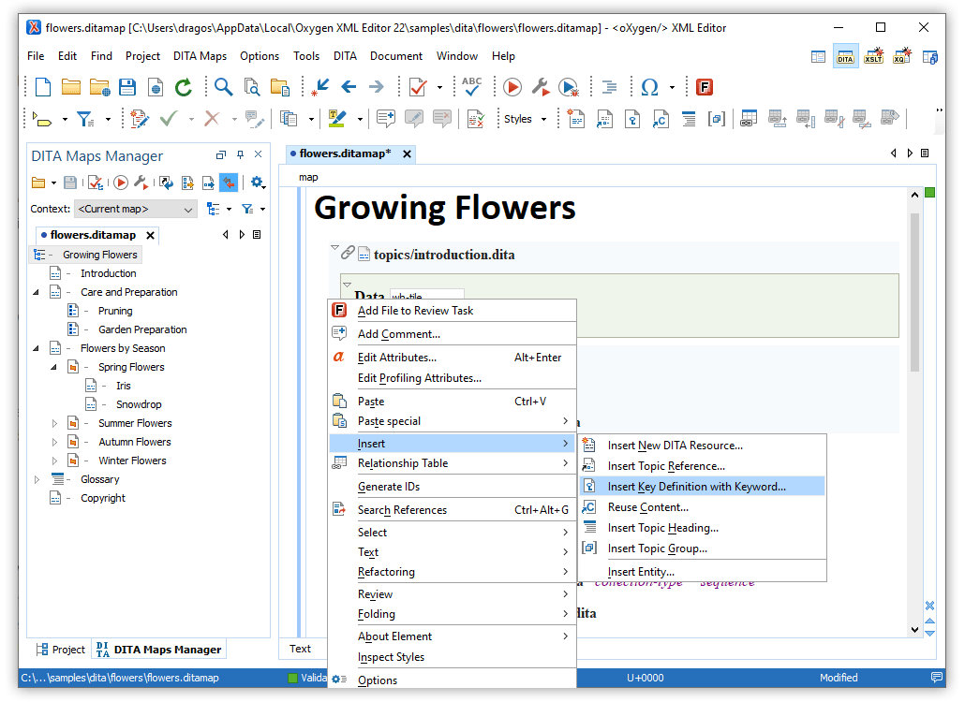Click the blue Back arrow toolbar icon

349,87
